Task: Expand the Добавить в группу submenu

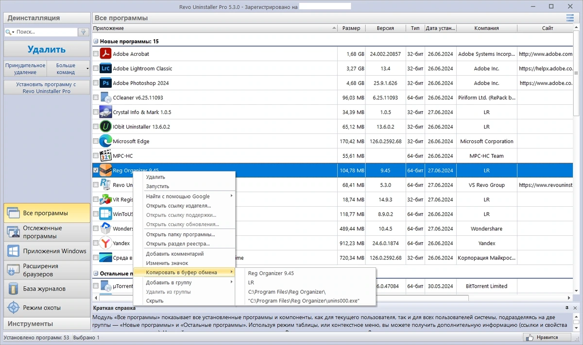Action: pyautogui.click(x=184, y=282)
